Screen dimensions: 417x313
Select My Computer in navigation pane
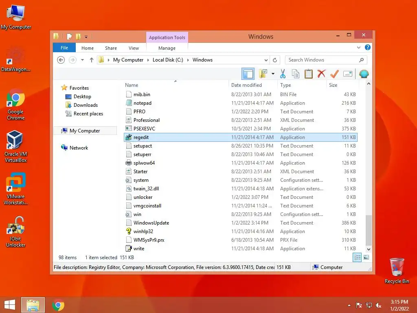pos(85,131)
